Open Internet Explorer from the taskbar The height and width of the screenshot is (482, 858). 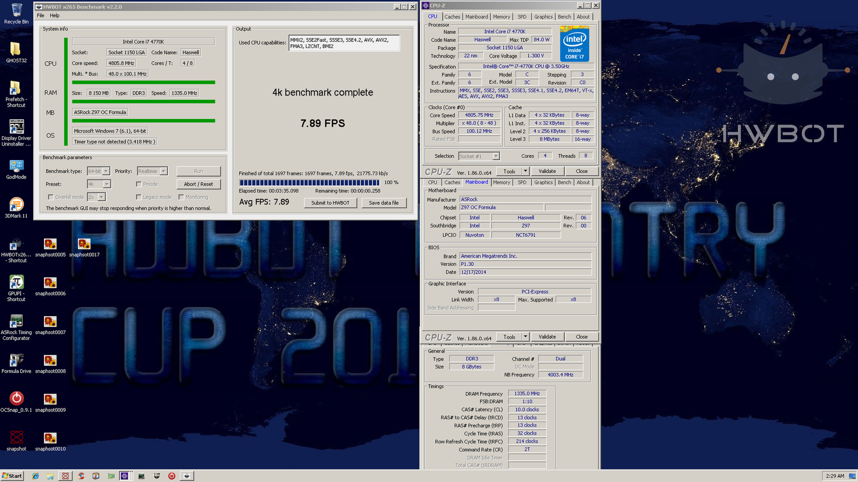pos(36,476)
